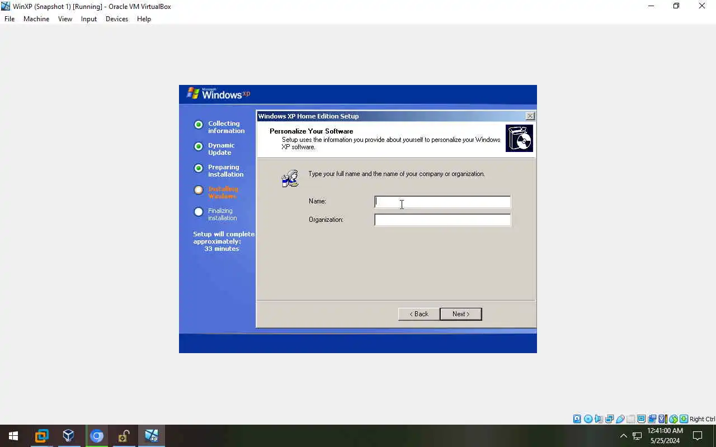This screenshot has height=447, width=716.
Task: Open the notification center icon
Action: 698,436
